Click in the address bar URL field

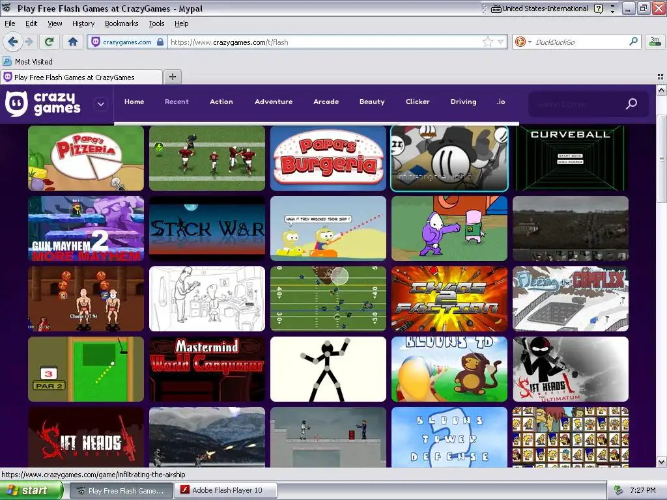point(326,42)
